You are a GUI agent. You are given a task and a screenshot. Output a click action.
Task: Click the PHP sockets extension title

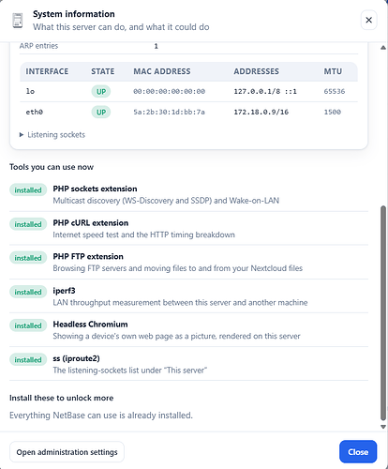tap(95, 189)
